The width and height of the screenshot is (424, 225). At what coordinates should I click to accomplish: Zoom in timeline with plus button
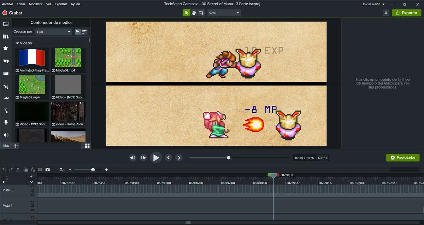click(106, 170)
